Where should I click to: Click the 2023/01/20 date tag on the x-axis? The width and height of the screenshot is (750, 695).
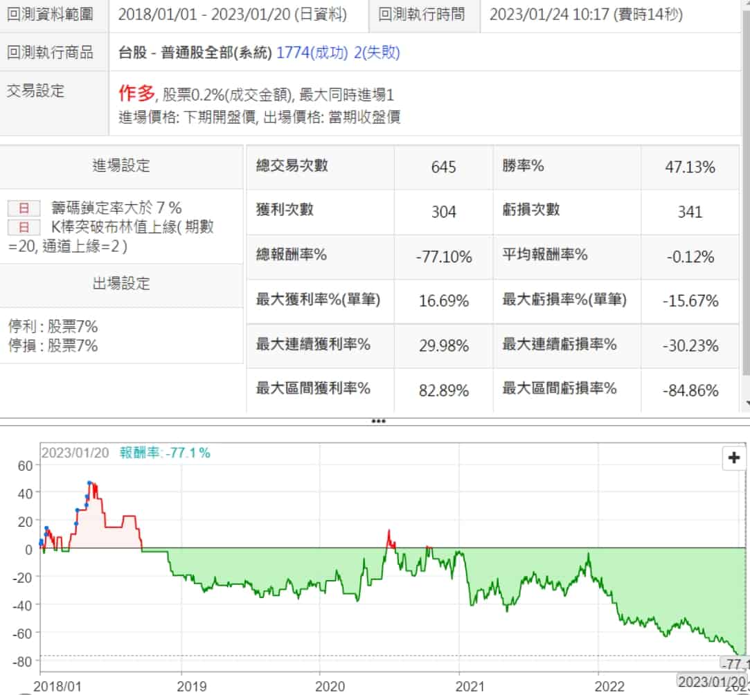point(710,680)
